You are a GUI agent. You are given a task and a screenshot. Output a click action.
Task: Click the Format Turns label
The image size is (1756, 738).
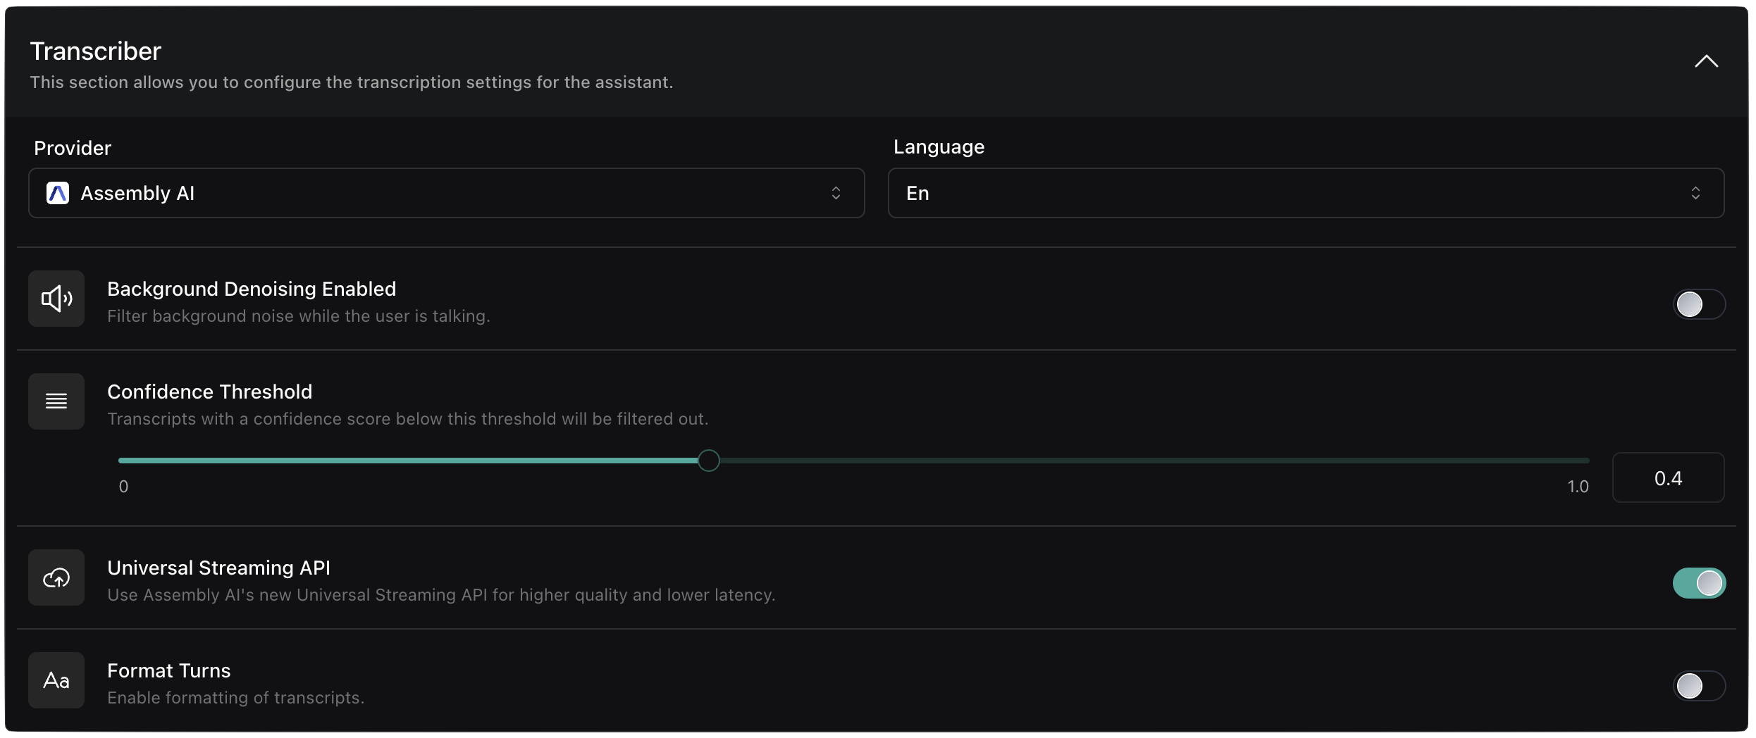tap(169, 670)
